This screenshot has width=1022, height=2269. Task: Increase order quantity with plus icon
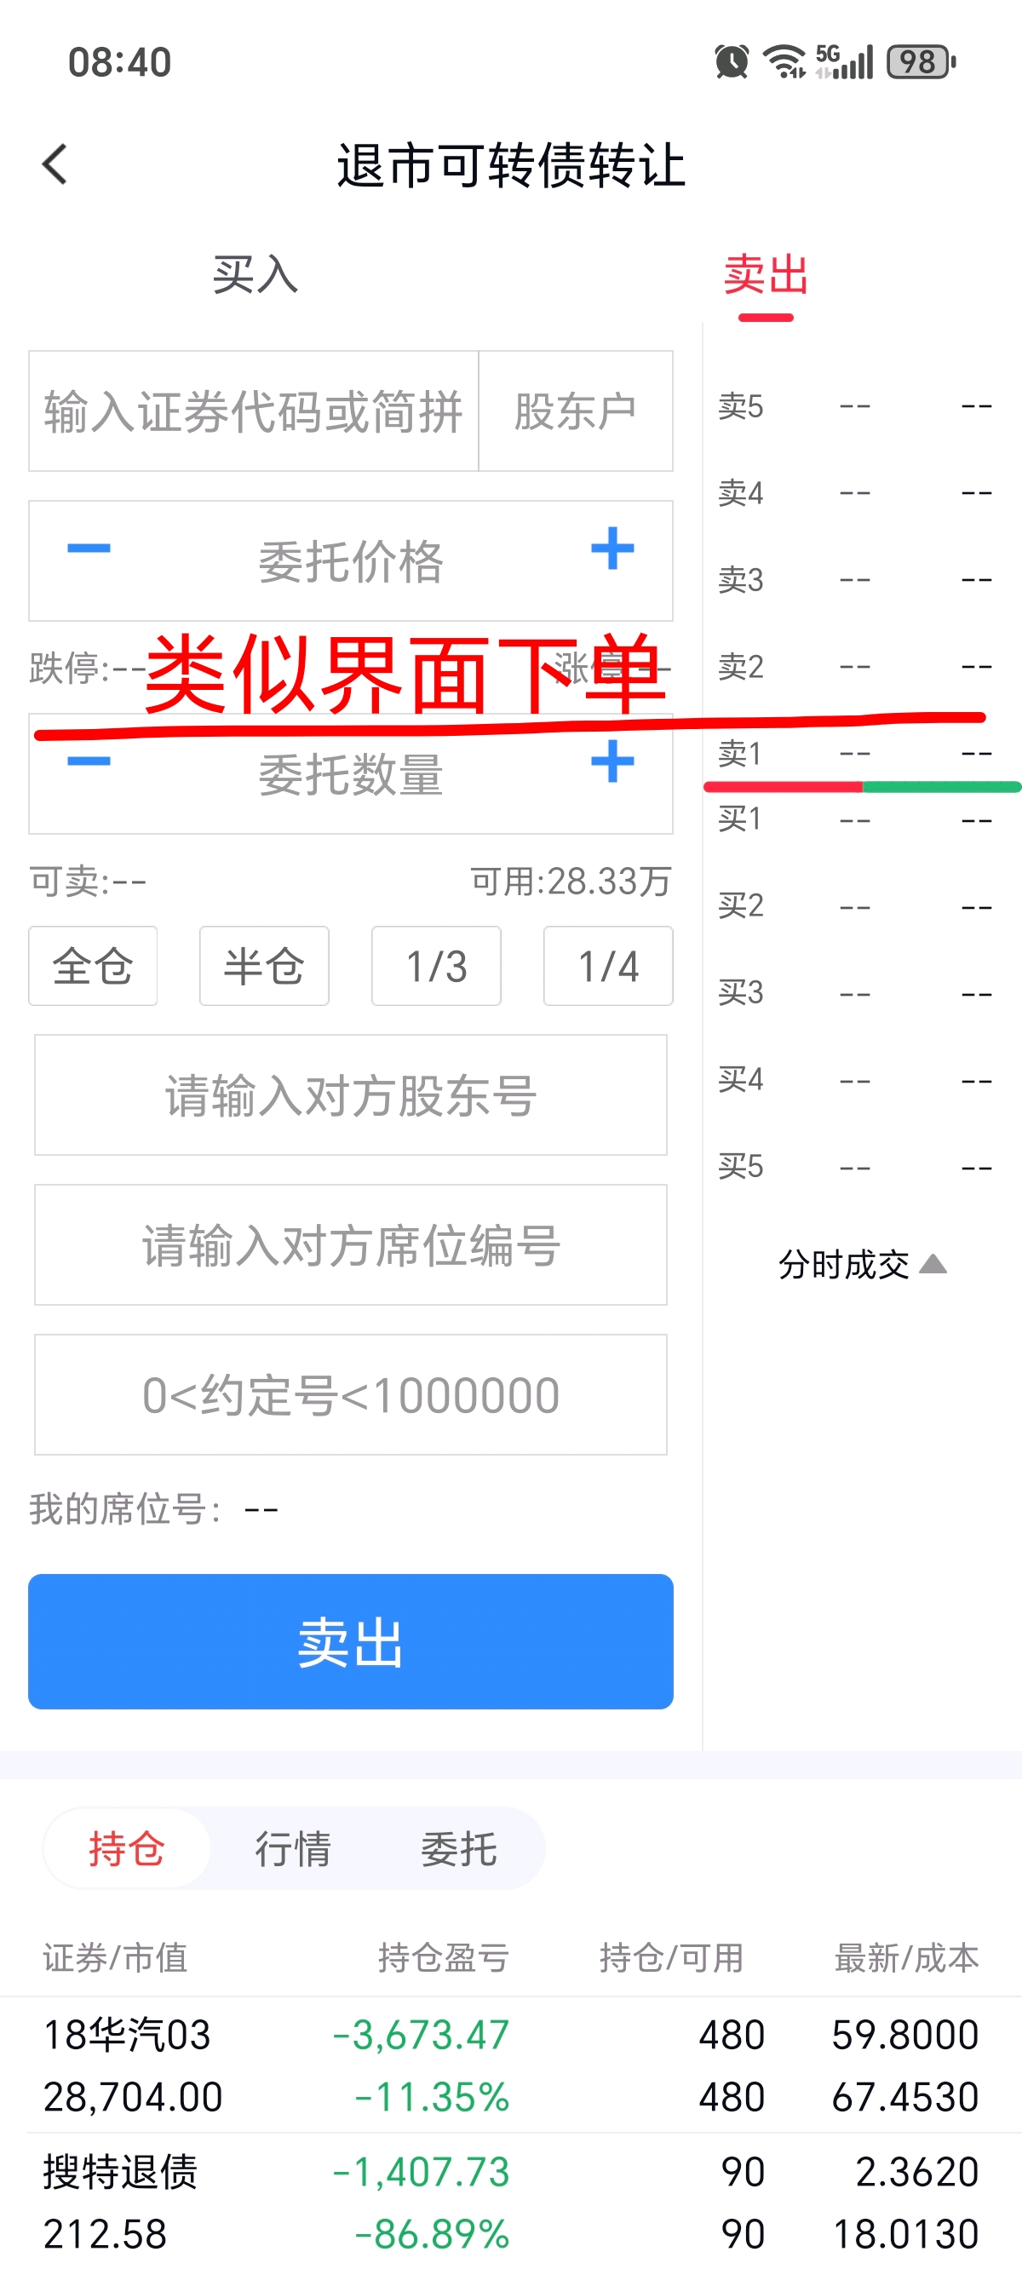click(x=612, y=762)
